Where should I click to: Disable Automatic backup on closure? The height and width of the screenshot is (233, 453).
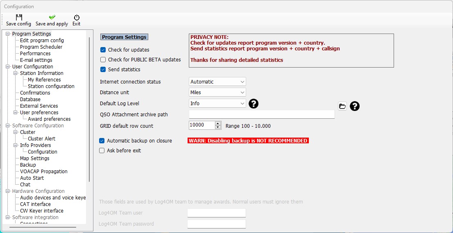tap(102, 141)
